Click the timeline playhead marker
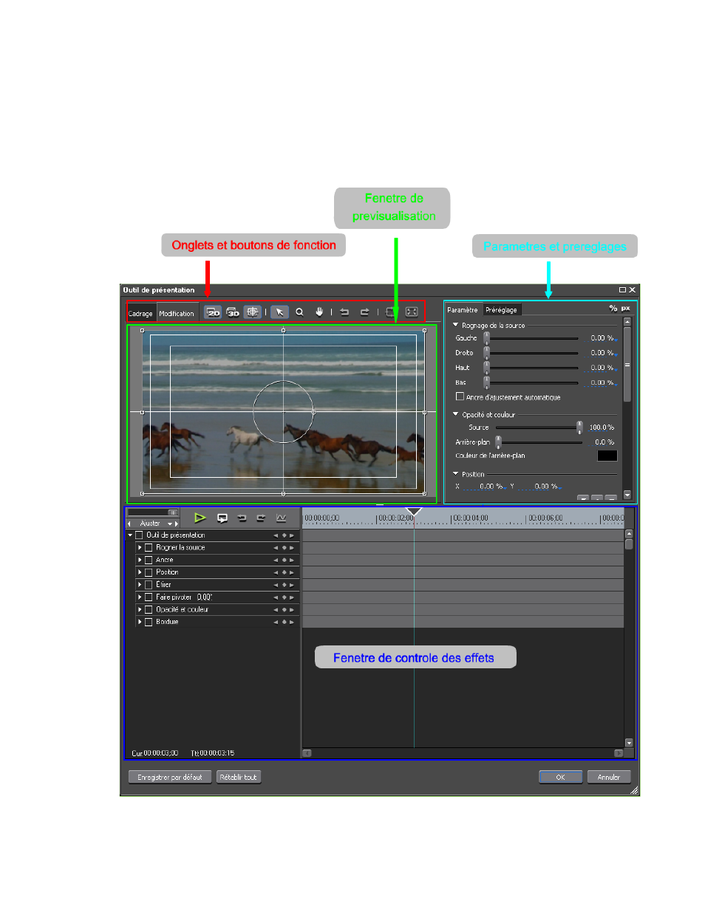The width and height of the screenshot is (705, 912). pyautogui.click(x=414, y=512)
